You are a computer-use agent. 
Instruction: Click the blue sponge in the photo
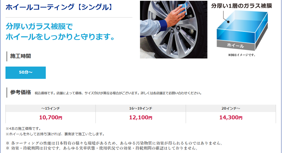point(183,9)
